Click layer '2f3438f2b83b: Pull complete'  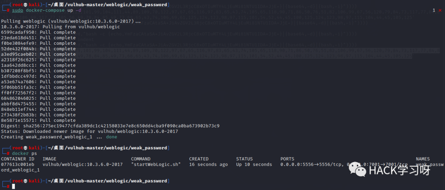38,115
